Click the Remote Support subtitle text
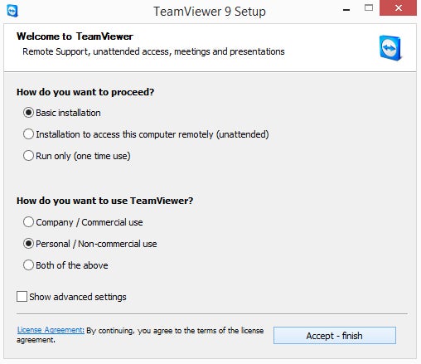The height and width of the screenshot is (364, 421). click(153, 51)
